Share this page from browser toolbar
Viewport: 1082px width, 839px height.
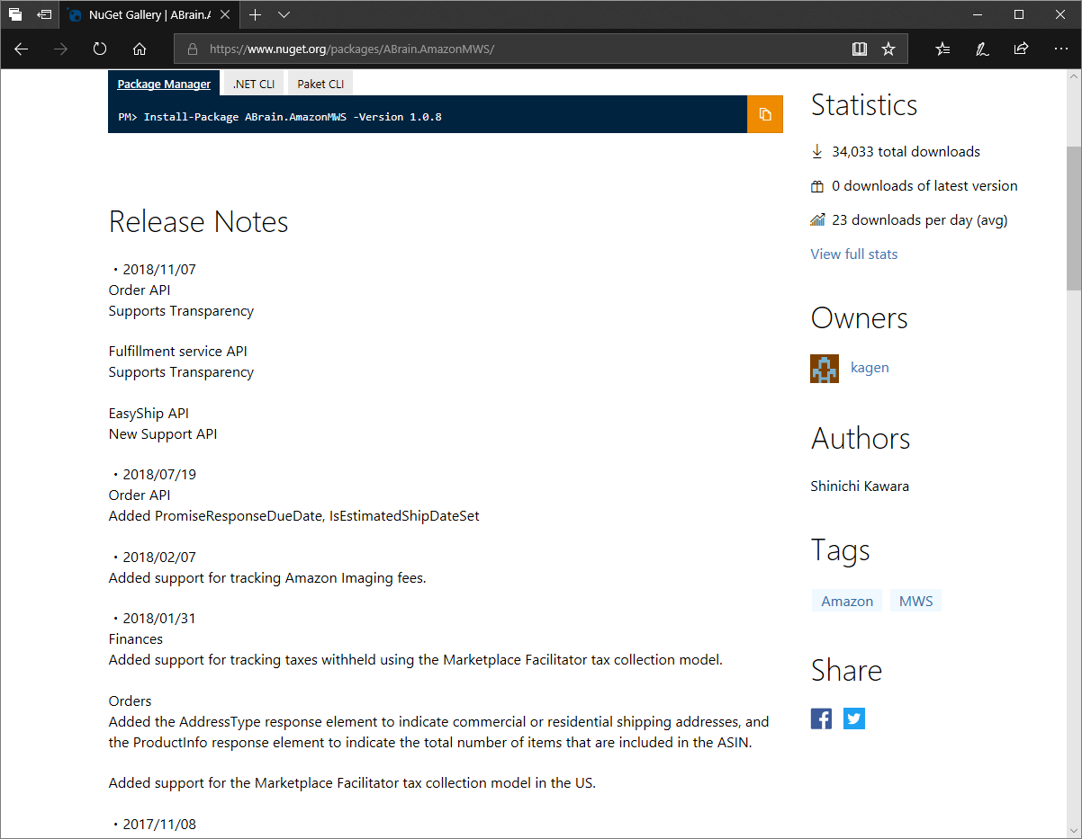click(x=1021, y=49)
